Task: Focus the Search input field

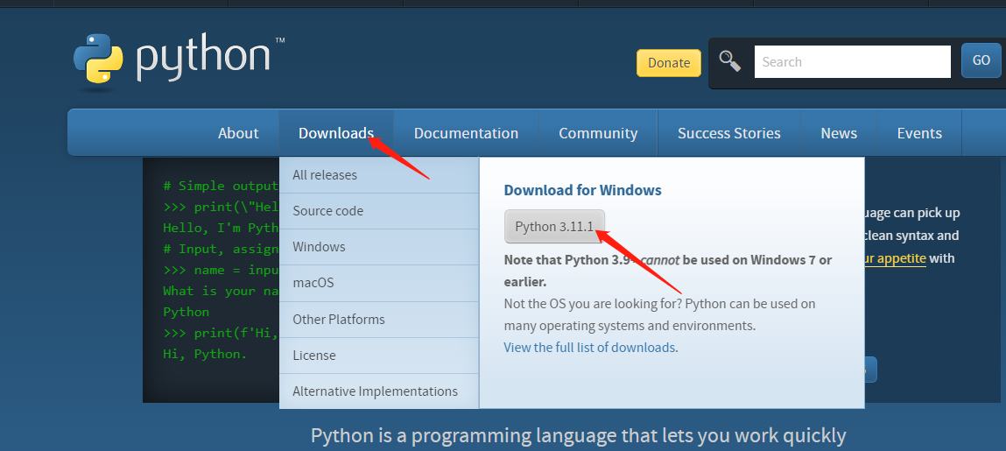Action: click(x=852, y=61)
